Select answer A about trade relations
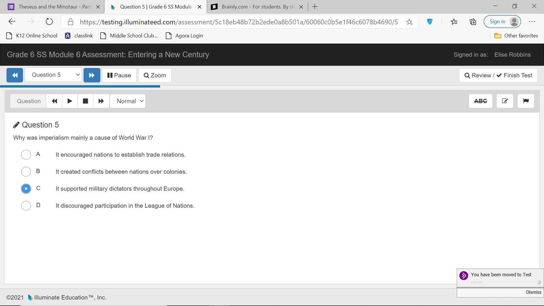 (26, 155)
